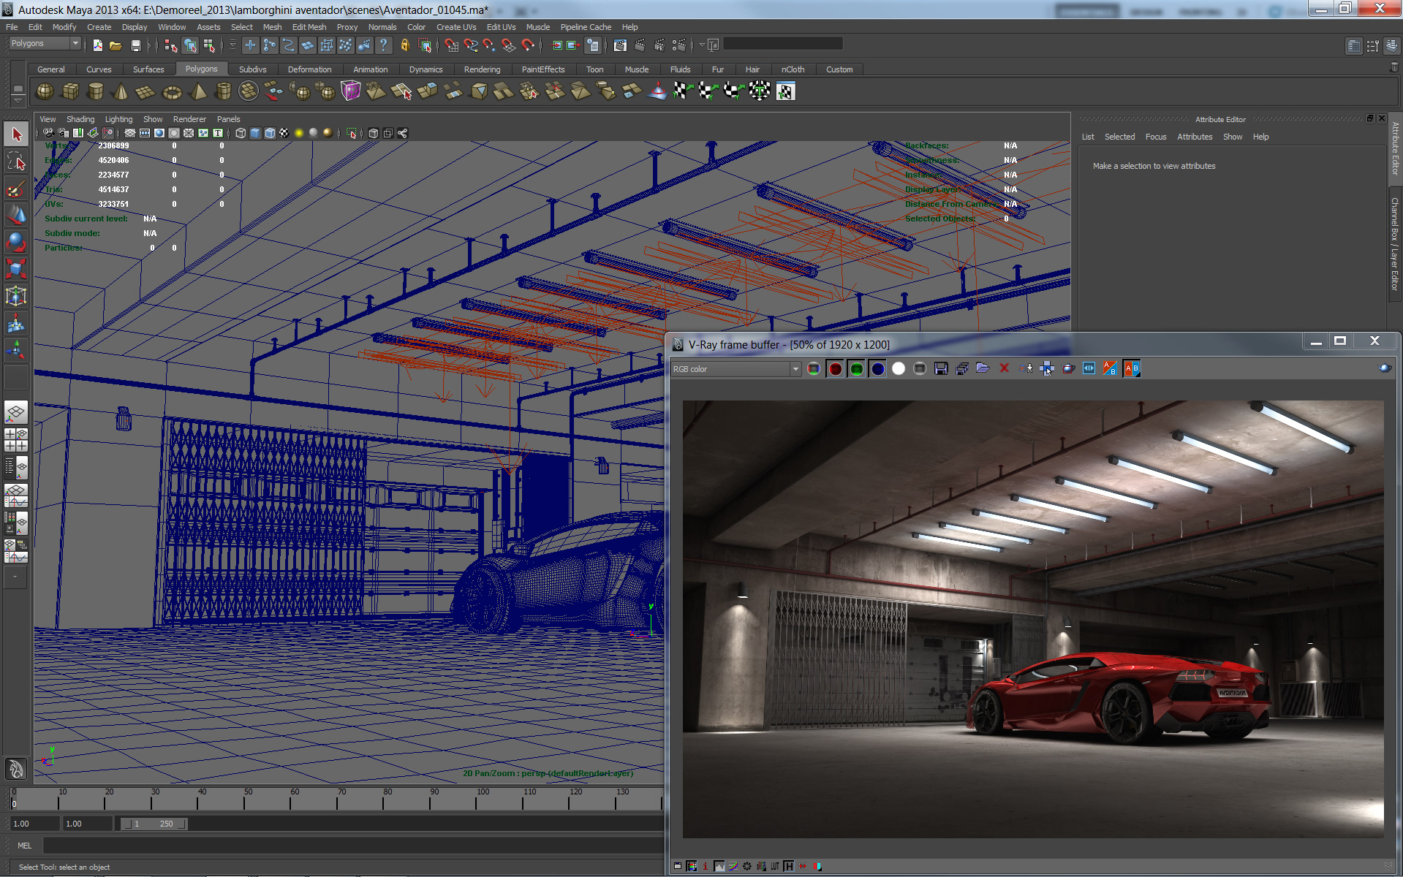1403x877 pixels.
Task: Open the RGB color channel dropdown
Action: (736, 369)
